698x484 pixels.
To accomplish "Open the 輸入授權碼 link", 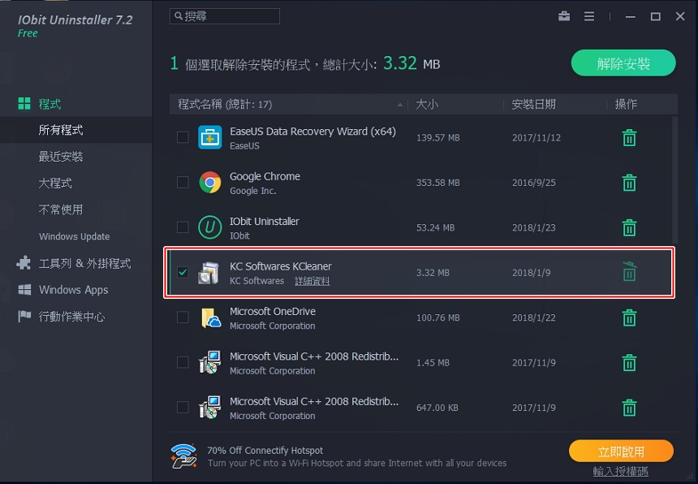I will 621,471.
